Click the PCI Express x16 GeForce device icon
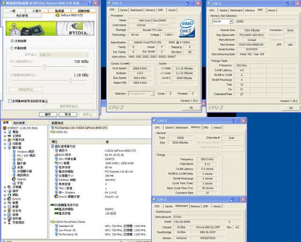Image resolution: width=301 pixels, height=242 pixels. click(52, 127)
